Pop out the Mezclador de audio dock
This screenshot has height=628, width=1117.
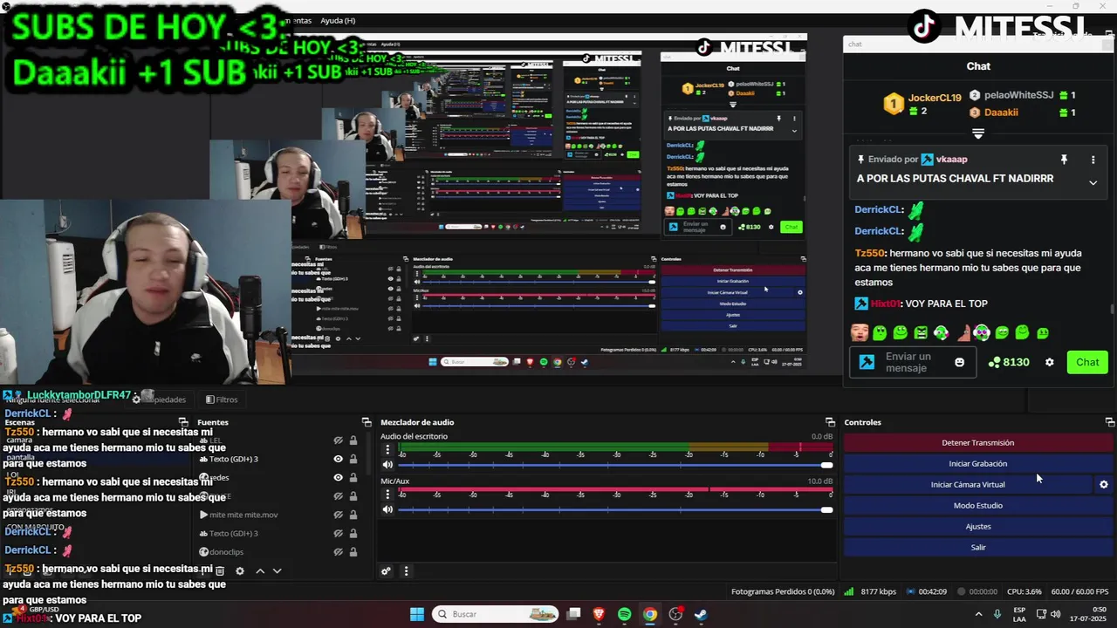[830, 422]
